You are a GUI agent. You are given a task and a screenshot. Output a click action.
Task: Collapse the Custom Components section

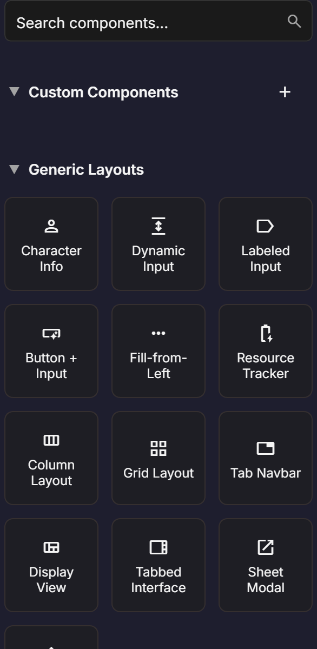click(14, 92)
